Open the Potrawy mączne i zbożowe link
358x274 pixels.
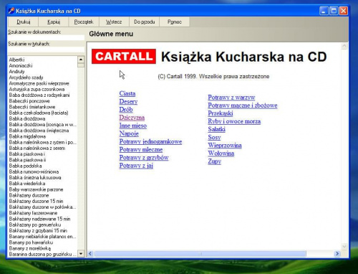coord(243,105)
